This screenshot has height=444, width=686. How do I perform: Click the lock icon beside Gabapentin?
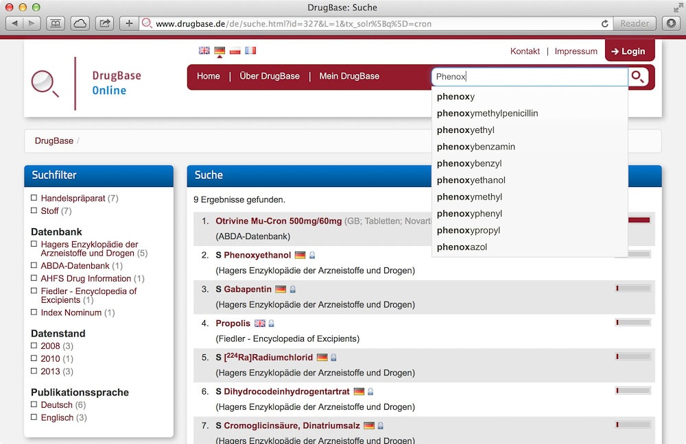click(x=293, y=289)
